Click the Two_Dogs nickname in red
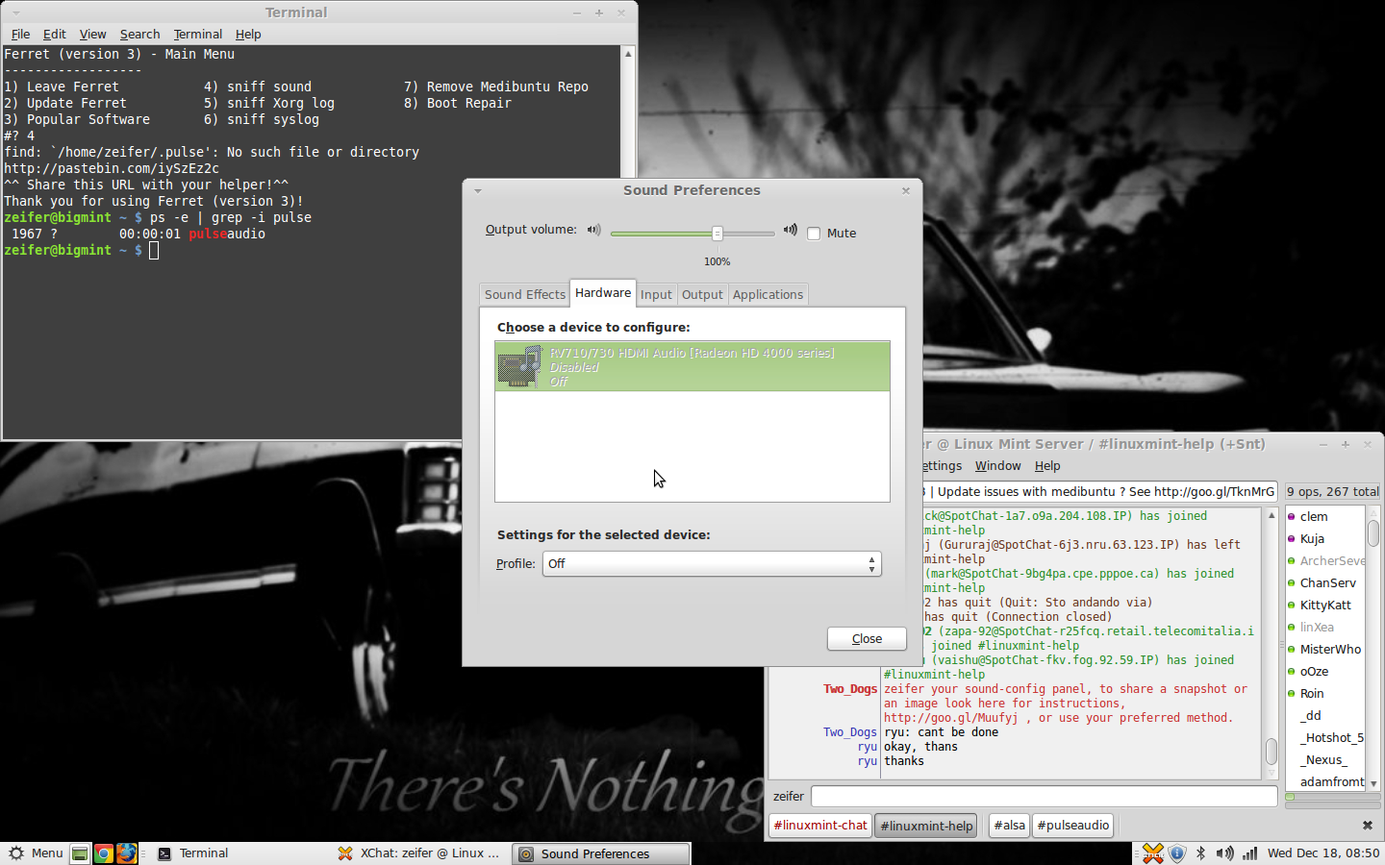1385x865 pixels. 850,689
